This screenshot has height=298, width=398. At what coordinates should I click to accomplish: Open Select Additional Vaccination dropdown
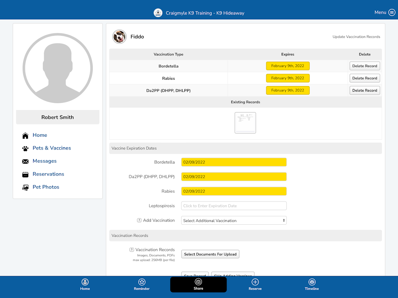[234, 221]
